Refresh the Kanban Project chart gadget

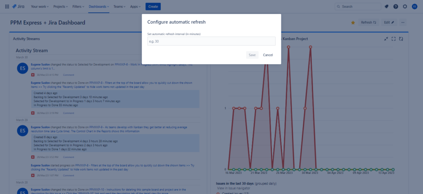401,39
